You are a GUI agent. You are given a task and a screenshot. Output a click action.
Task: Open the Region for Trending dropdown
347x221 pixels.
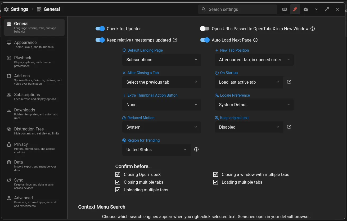click(x=156, y=150)
